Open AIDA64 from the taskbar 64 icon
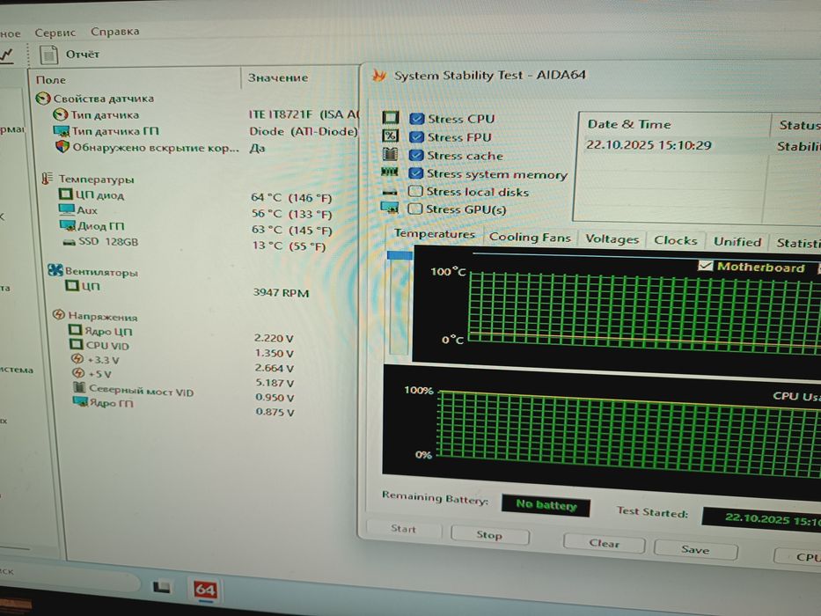The width and height of the screenshot is (821, 616). (x=205, y=590)
